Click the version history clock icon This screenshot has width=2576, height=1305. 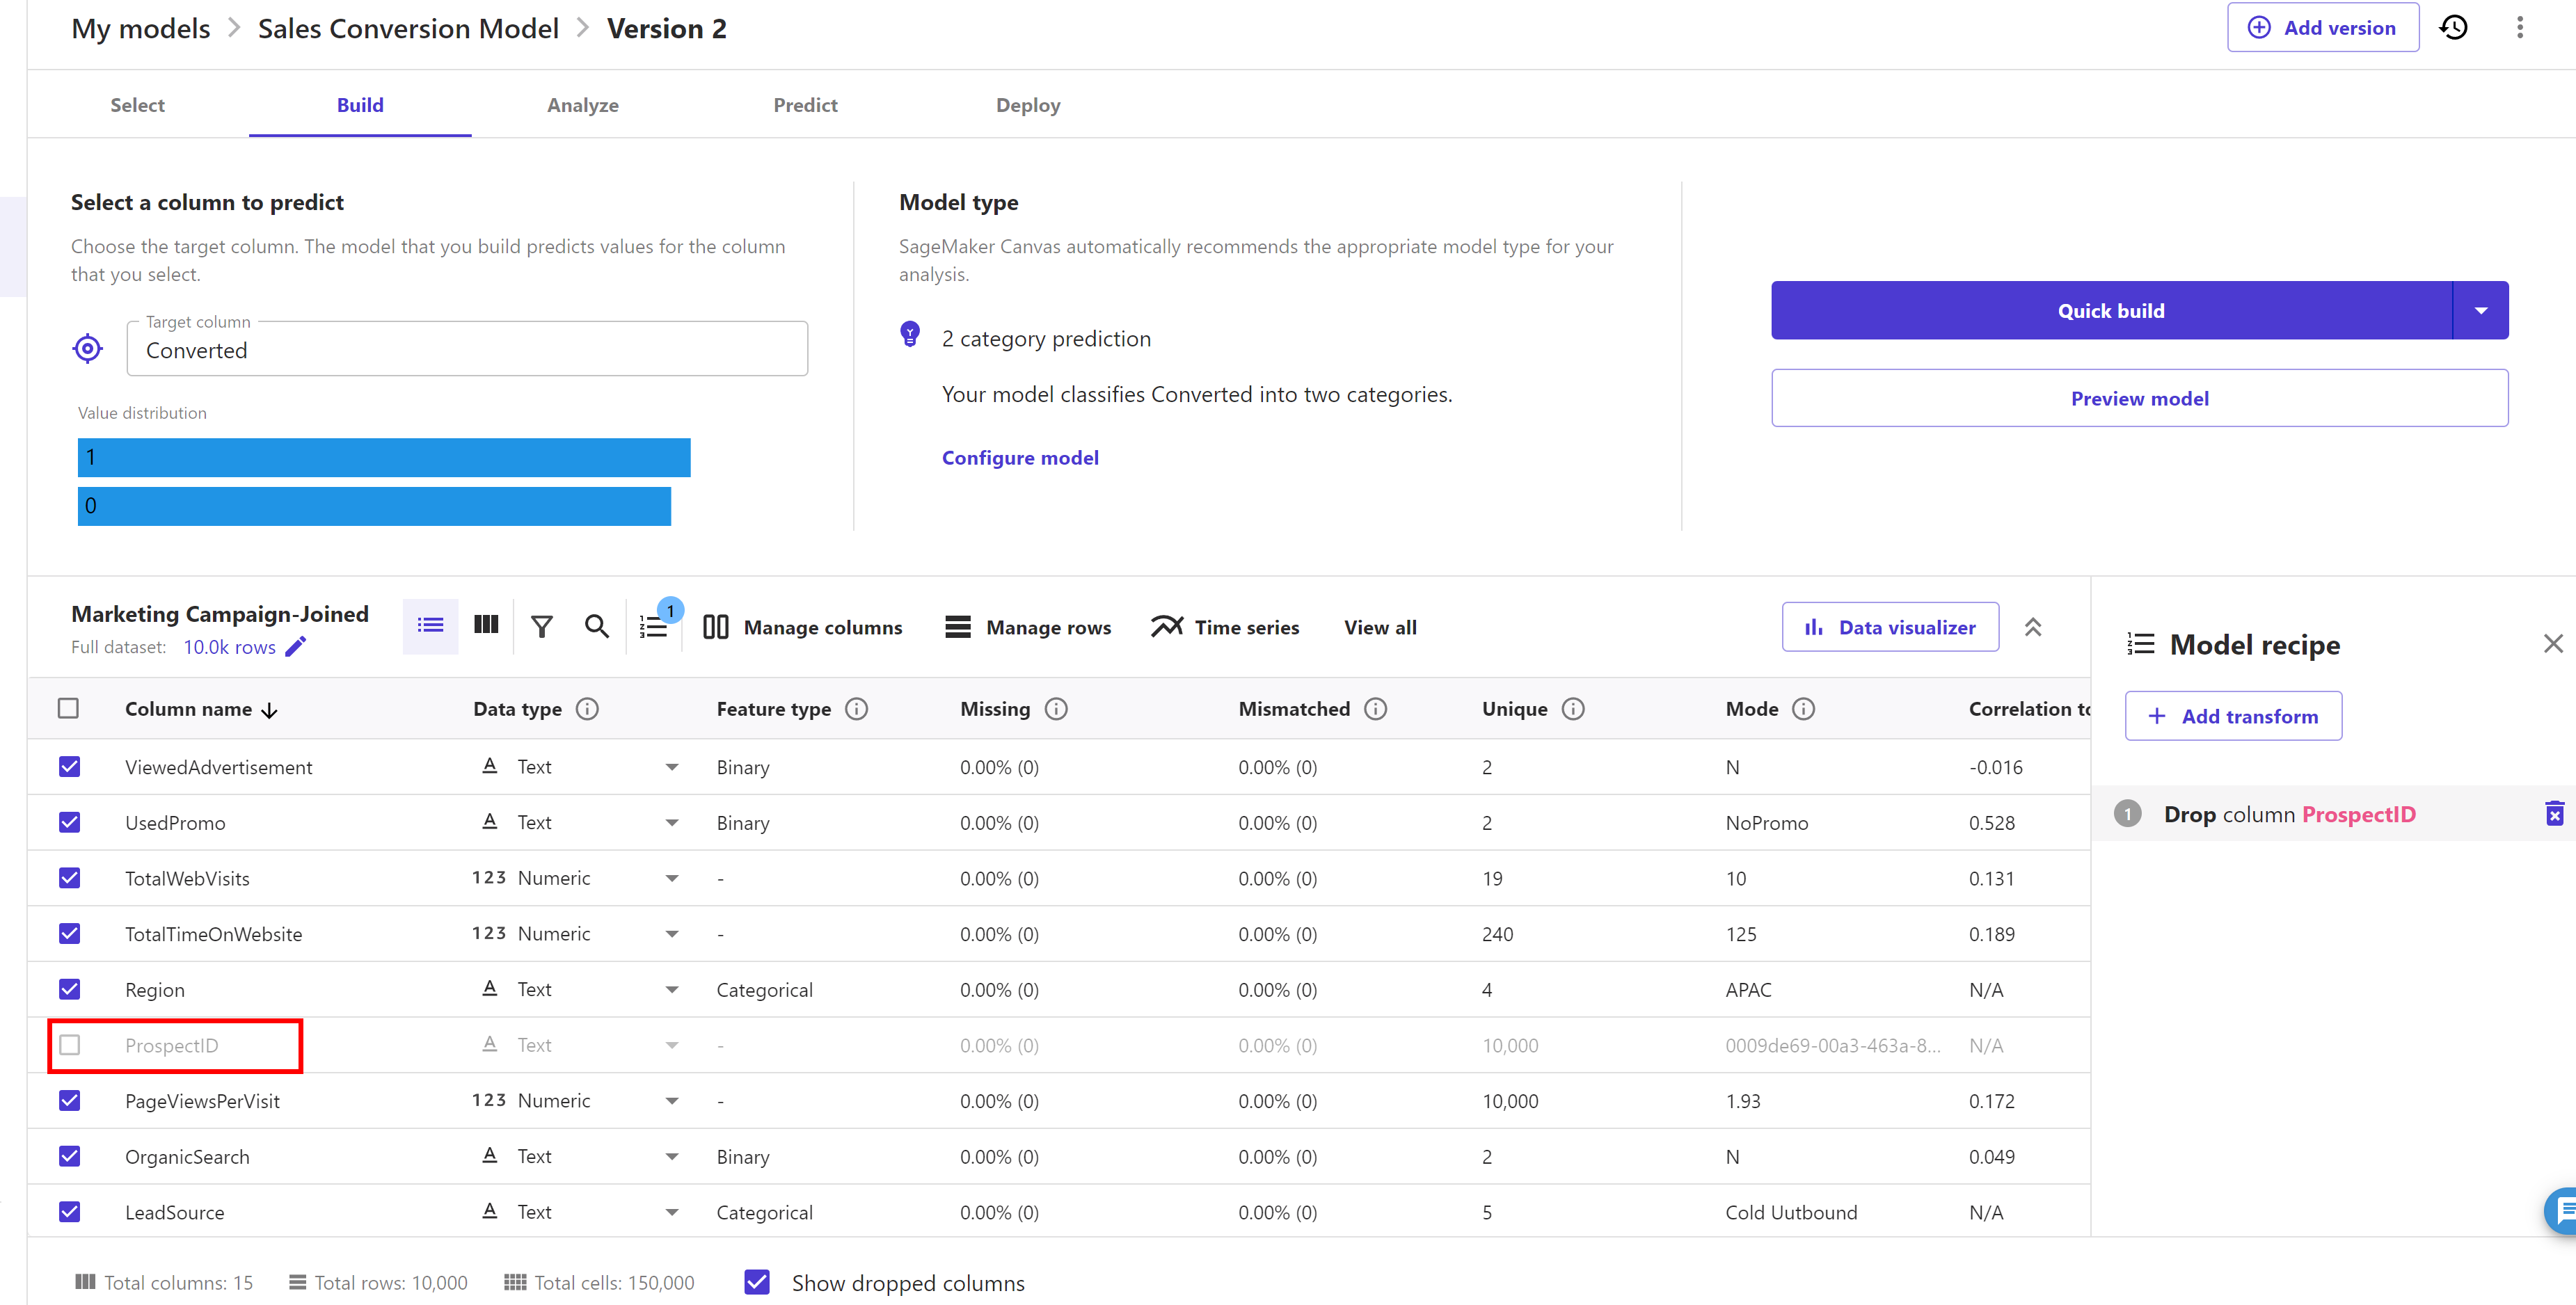point(2454,28)
